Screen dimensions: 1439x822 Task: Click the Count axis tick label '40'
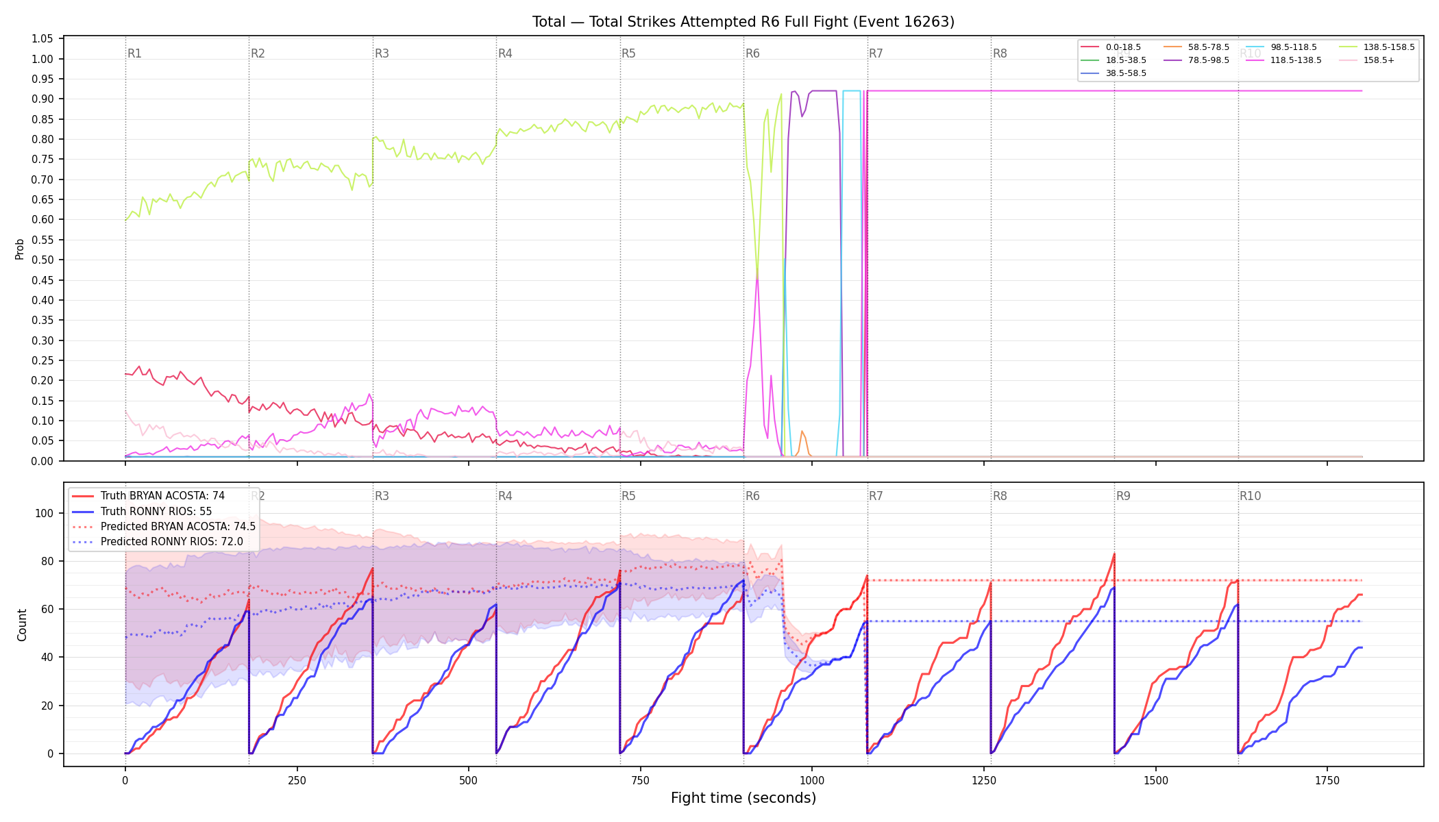coord(48,658)
